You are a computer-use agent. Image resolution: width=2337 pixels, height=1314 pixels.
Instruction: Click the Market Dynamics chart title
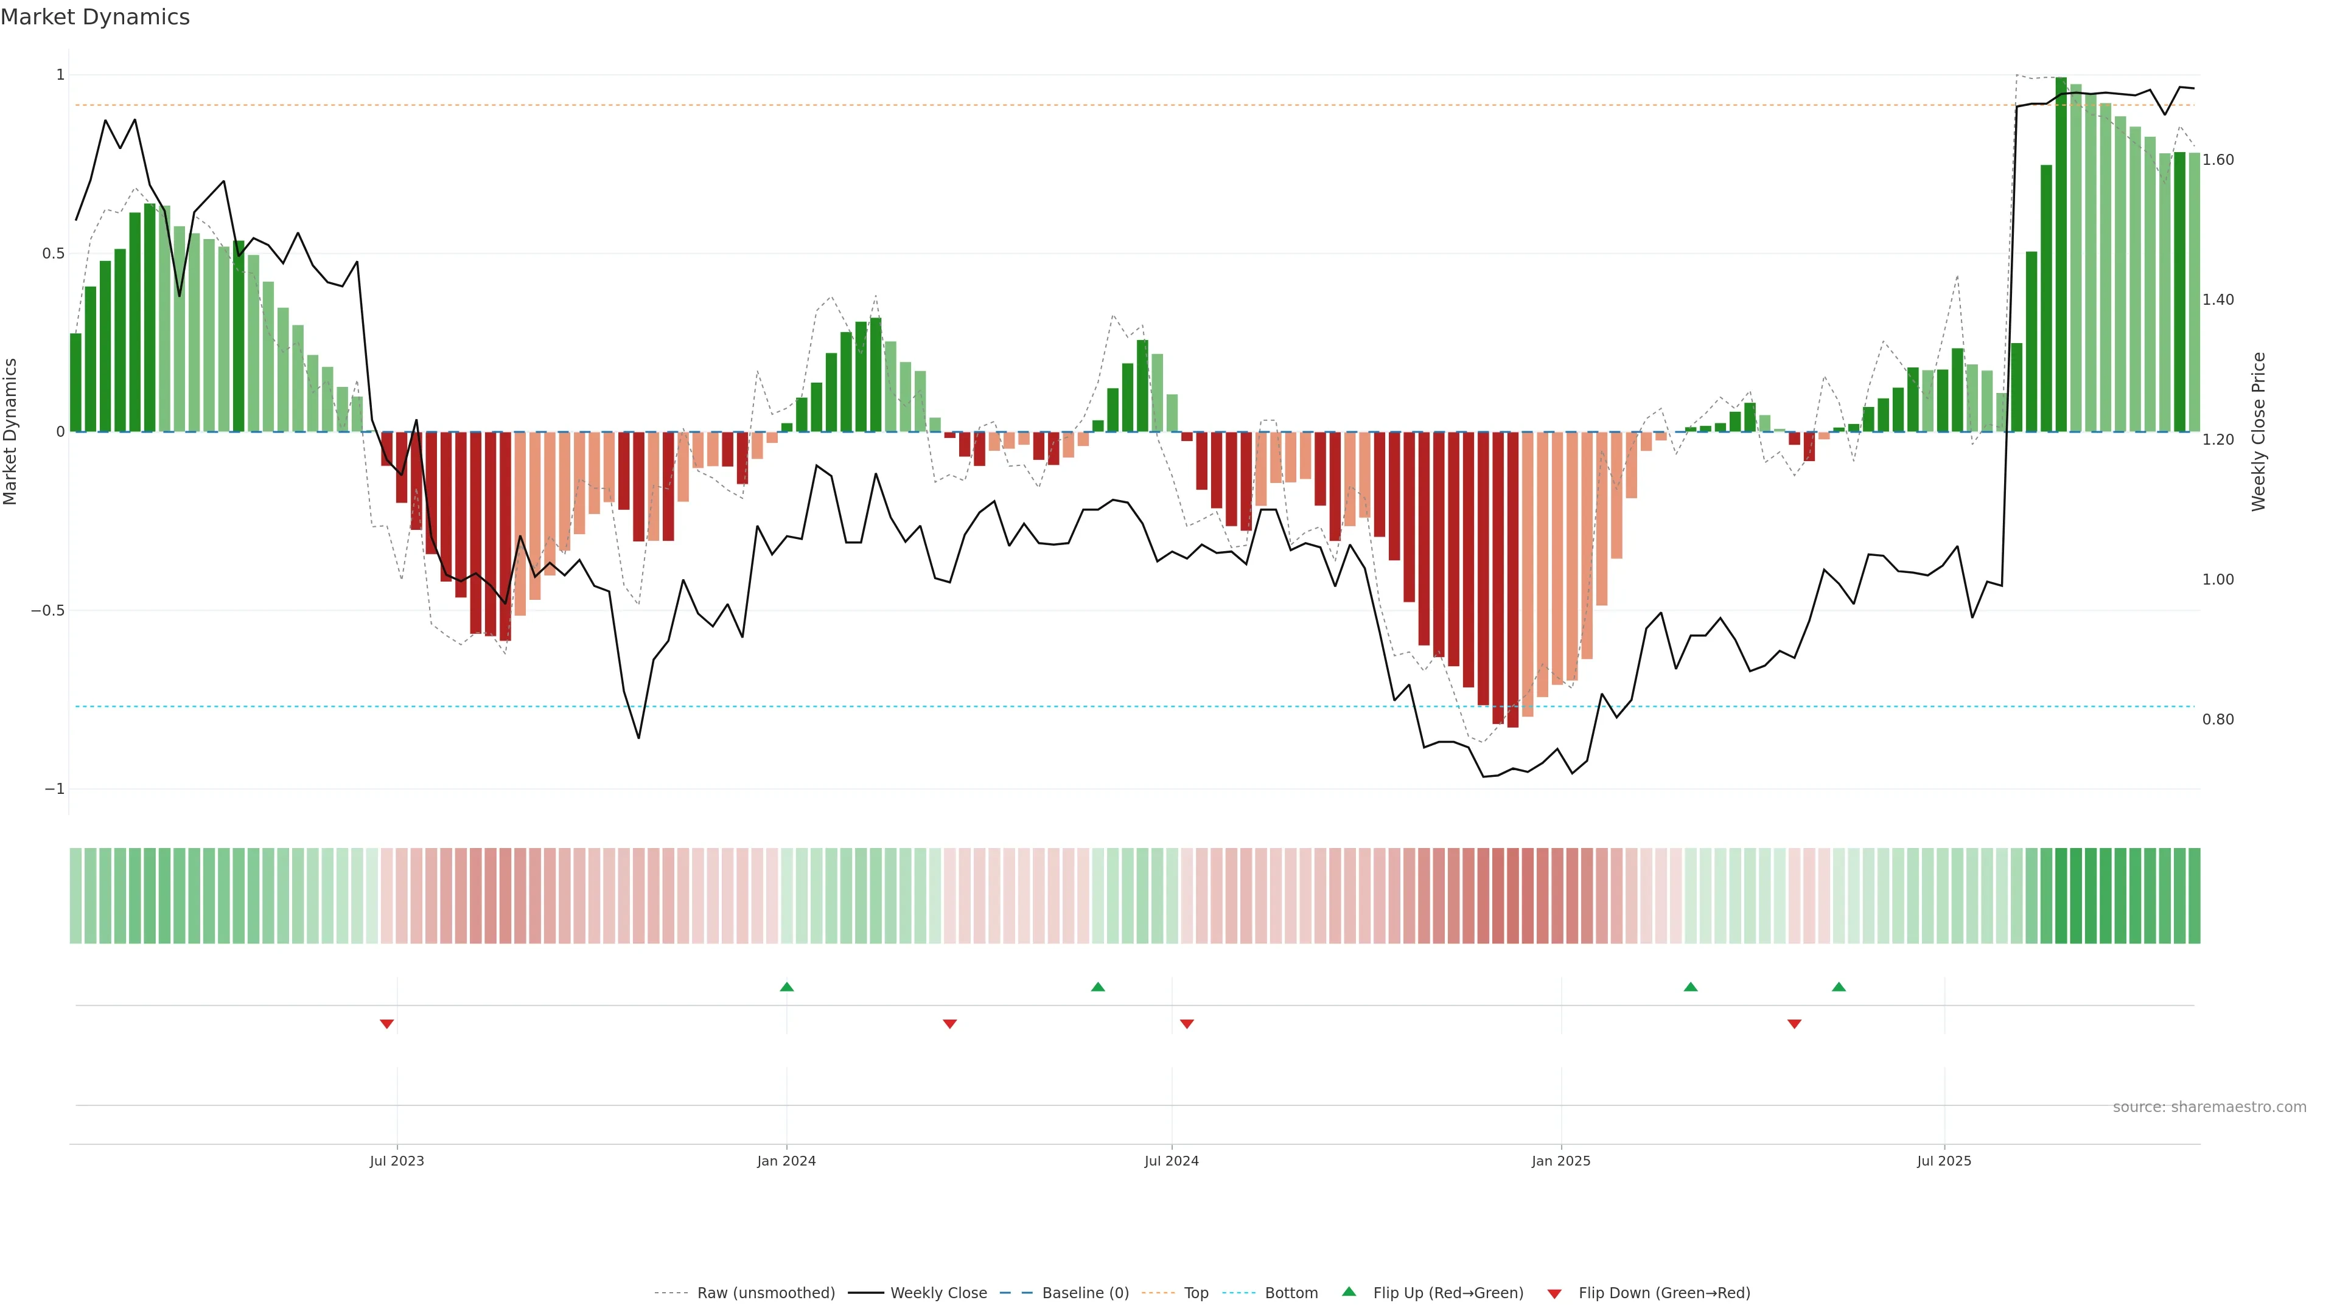click(x=96, y=17)
